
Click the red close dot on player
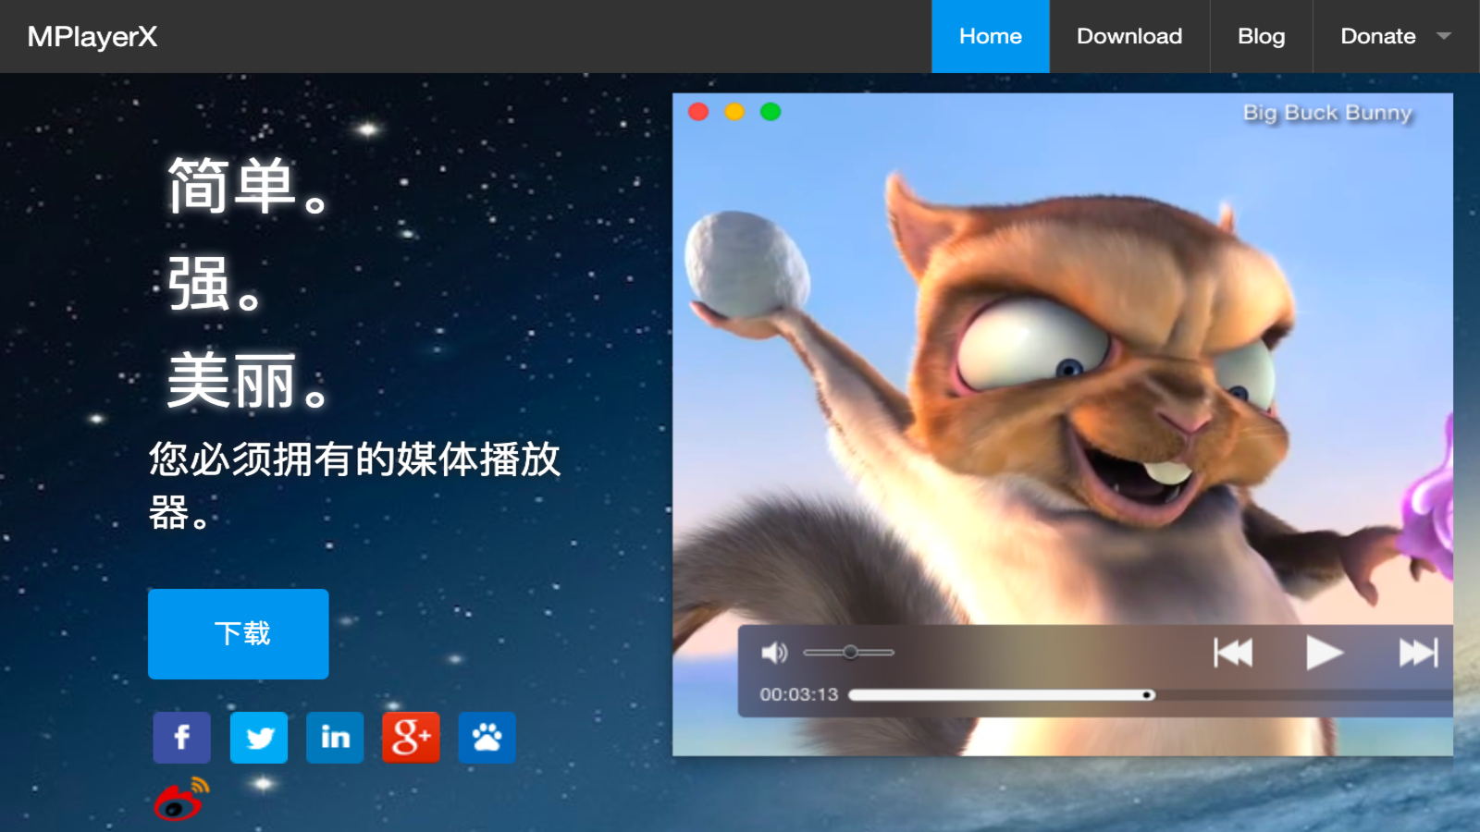[x=698, y=112]
